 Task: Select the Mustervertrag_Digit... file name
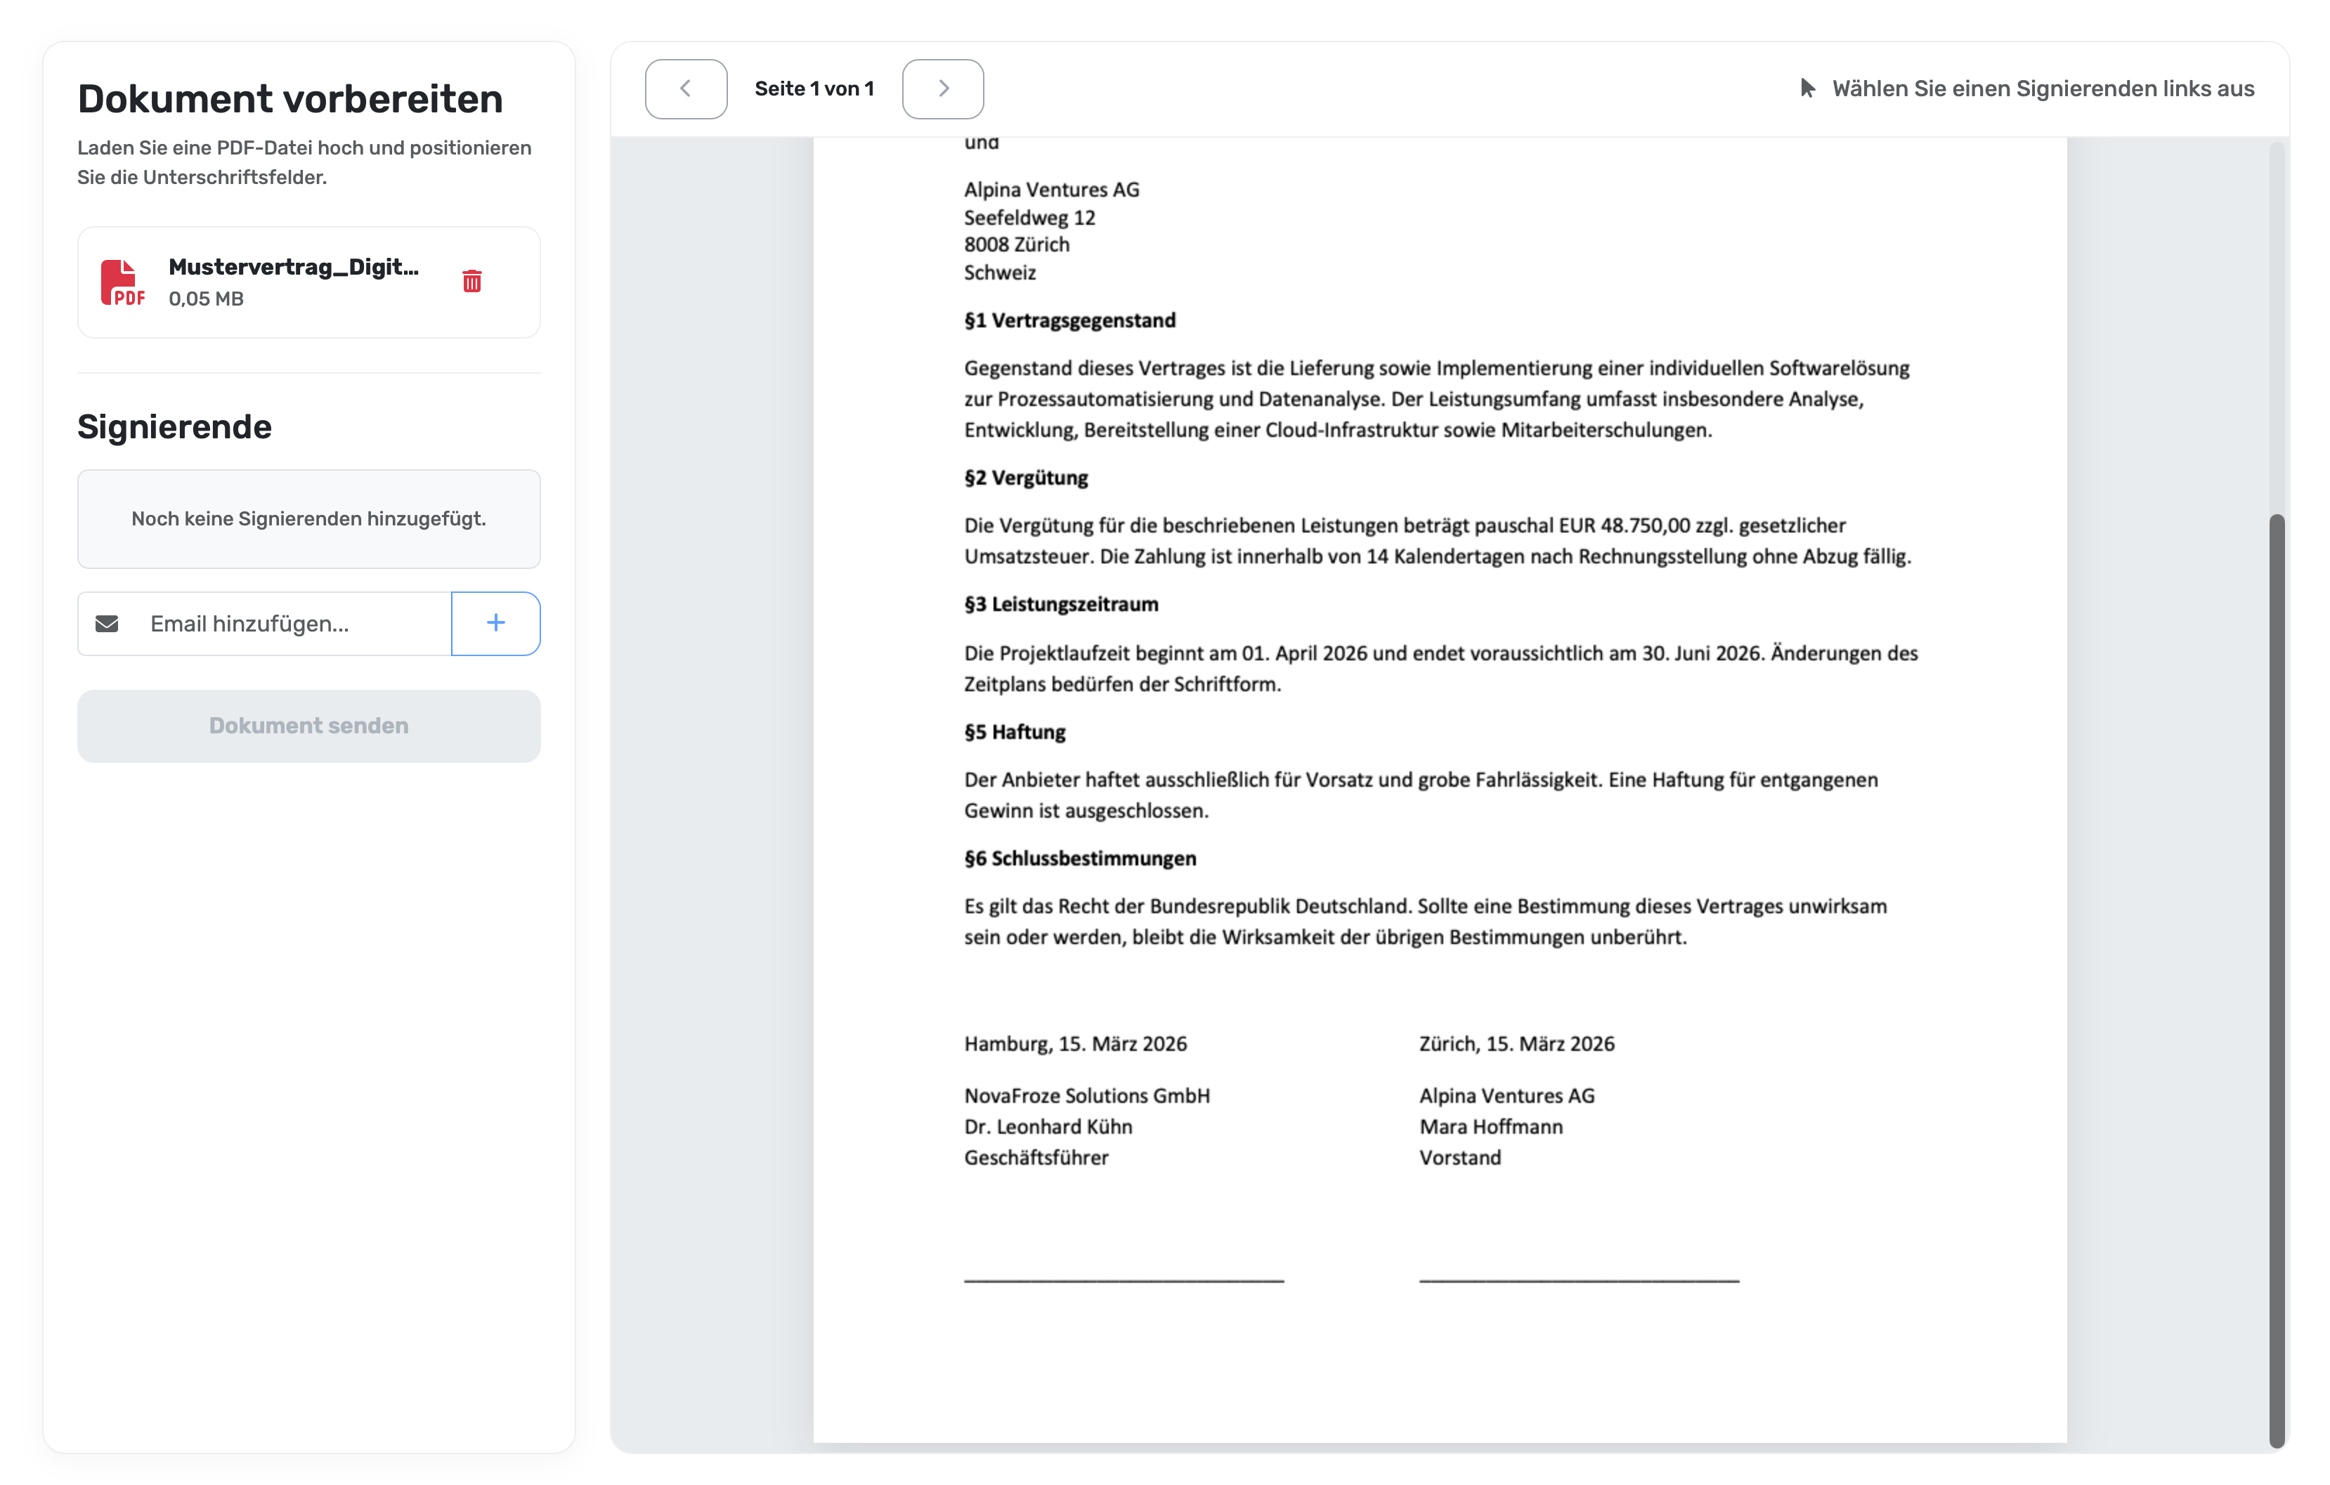(293, 267)
